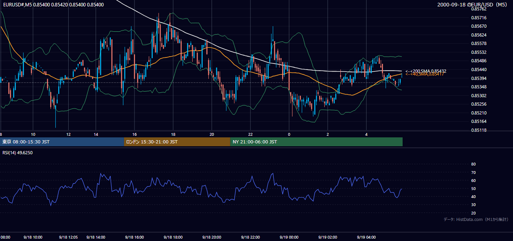This screenshot has width=513, height=241.
Task: Click price axis label 0.85440
Action: (x=479, y=69)
